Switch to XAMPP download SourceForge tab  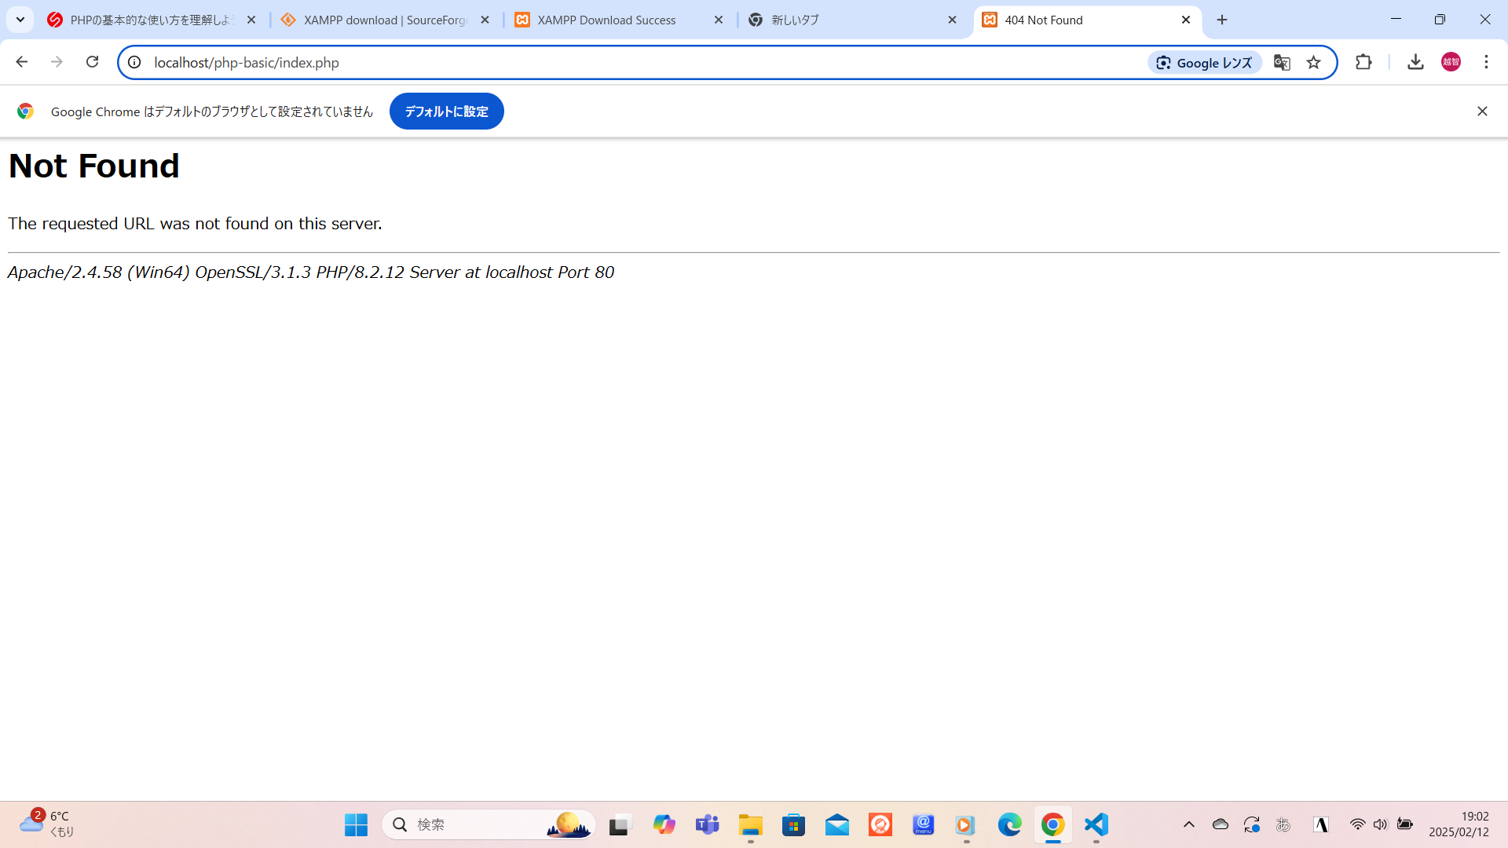click(385, 20)
